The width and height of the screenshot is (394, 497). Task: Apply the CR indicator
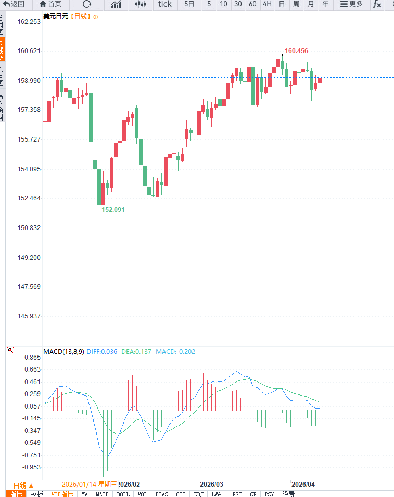tap(253, 494)
